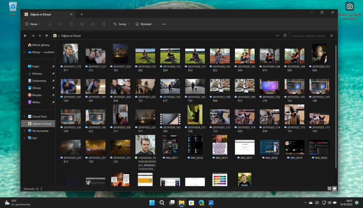Open the Nowy dropdown menu

33,24
